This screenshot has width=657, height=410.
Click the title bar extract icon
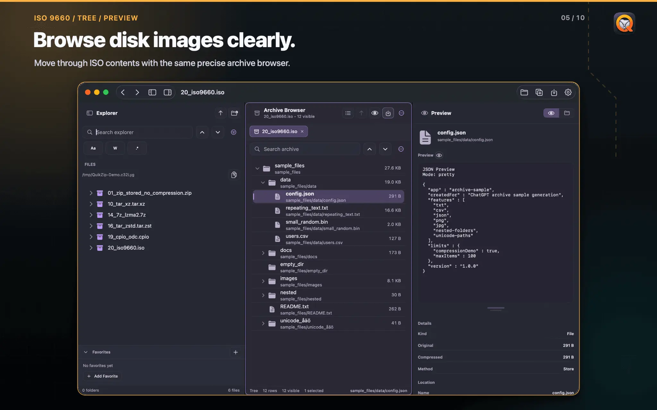pyautogui.click(x=554, y=92)
